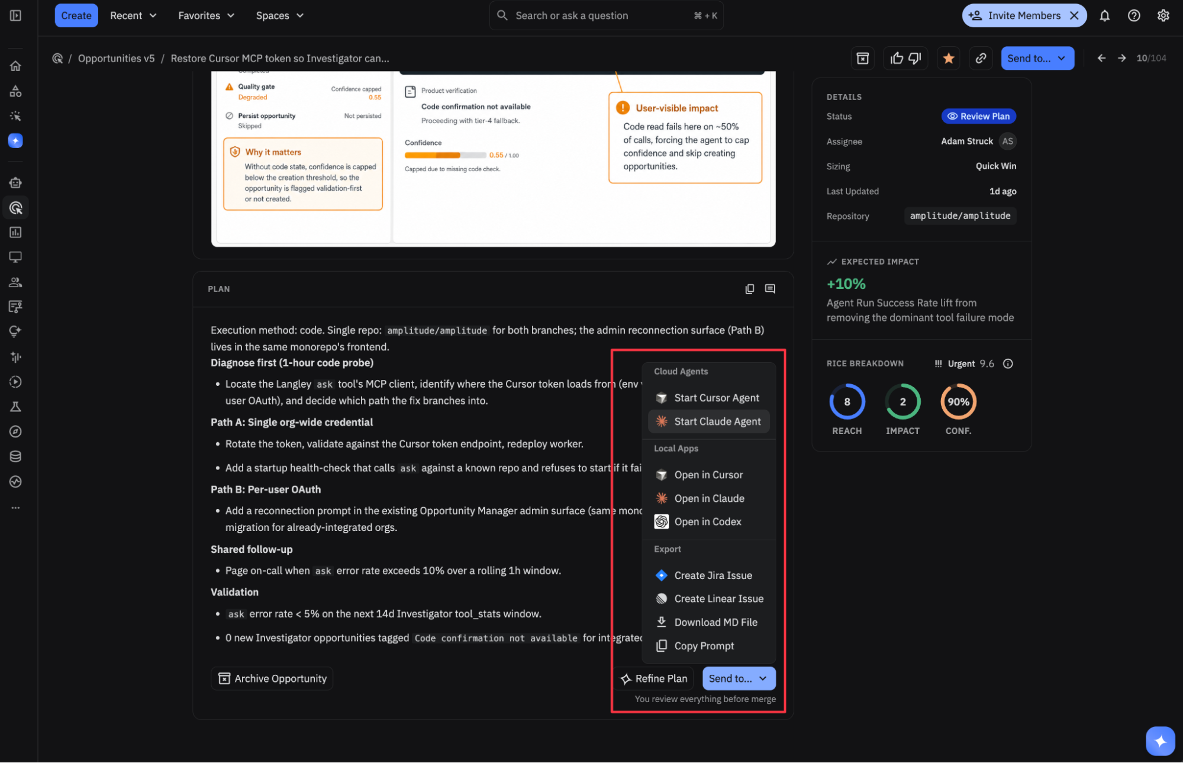Click the 10/104 position counter
This screenshot has height=763, width=1183.
(1151, 58)
